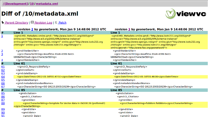Open changed line number 88
Viewport: 208px width, 117px height.
click(3, 103)
